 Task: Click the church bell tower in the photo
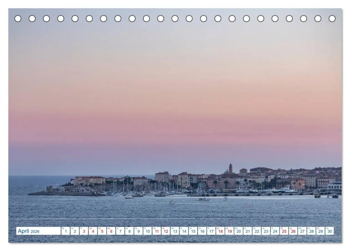click(x=231, y=169)
